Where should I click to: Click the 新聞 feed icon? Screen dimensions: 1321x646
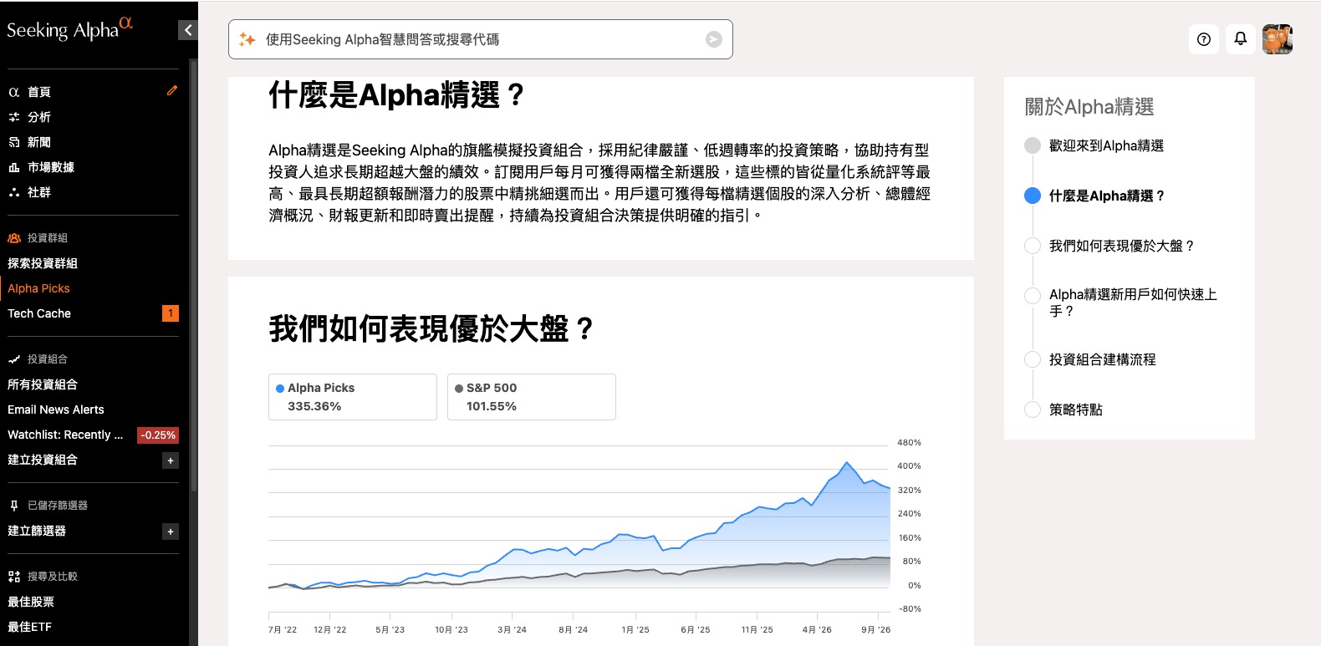click(14, 142)
